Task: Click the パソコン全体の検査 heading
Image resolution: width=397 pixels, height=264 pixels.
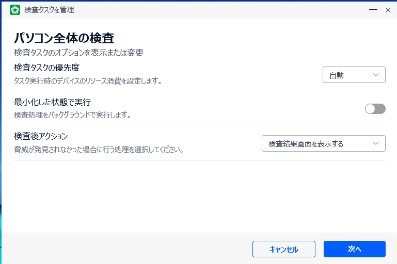Action: point(63,38)
